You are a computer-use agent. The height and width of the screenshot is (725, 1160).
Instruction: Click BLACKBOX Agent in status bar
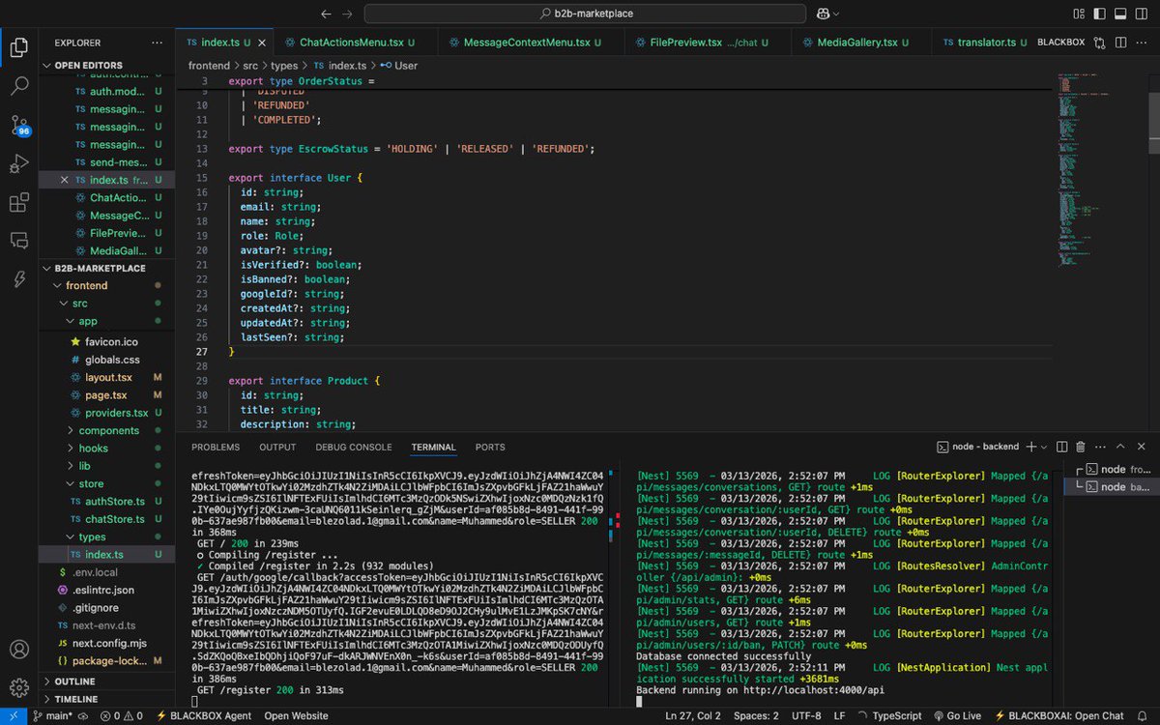pyautogui.click(x=204, y=716)
